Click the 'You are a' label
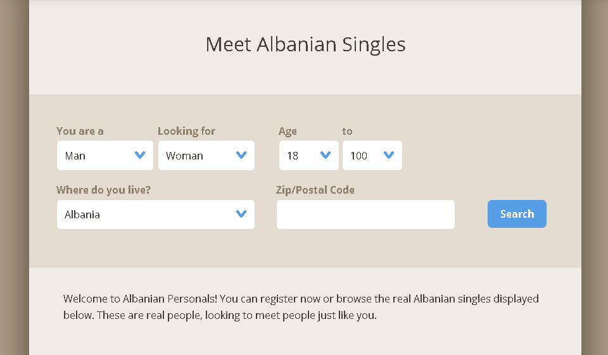Screen dimensions: 608x355 click(80, 131)
